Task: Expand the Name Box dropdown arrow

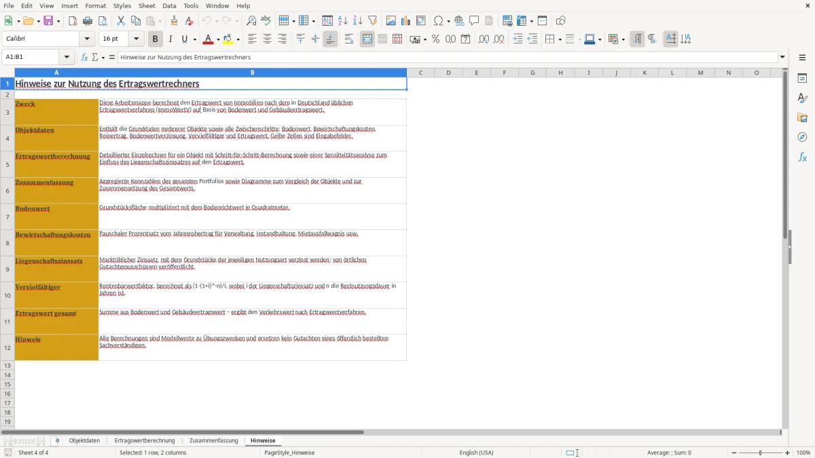Action: [x=67, y=57]
